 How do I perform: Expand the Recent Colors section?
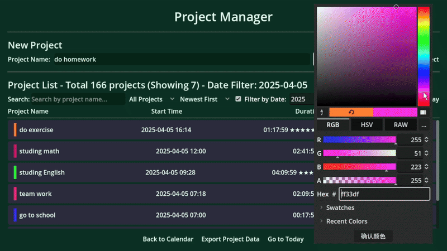coord(346,221)
